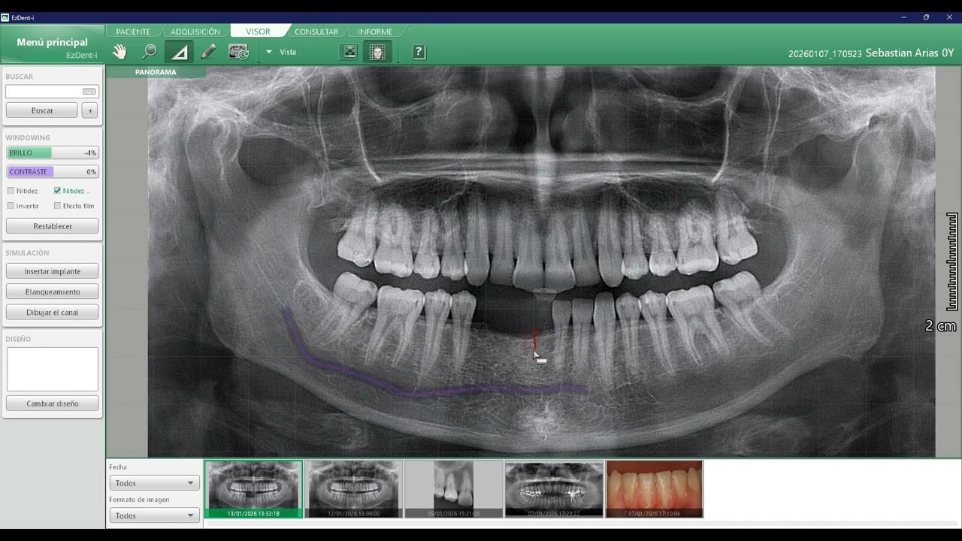The image size is (962, 541).
Task: Click the patient name Sebastian Arias
Action: coord(903,53)
